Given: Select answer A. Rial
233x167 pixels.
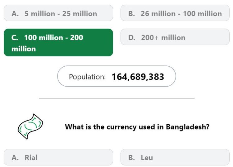Looking at the screenshot, I should click(58, 157).
